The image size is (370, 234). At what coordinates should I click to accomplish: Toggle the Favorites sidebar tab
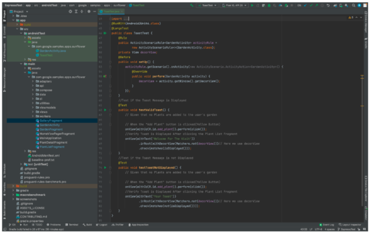(x=5, y=189)
